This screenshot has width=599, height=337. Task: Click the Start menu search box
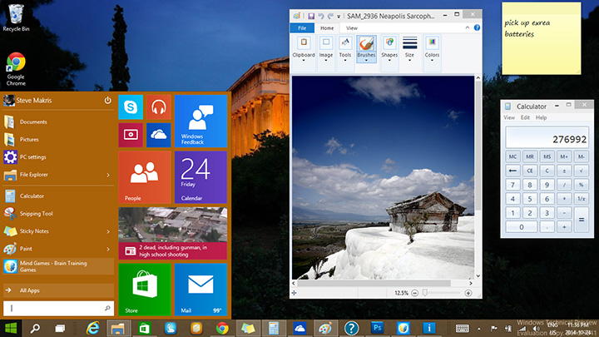pyautogui.click(x=58, y=308)
